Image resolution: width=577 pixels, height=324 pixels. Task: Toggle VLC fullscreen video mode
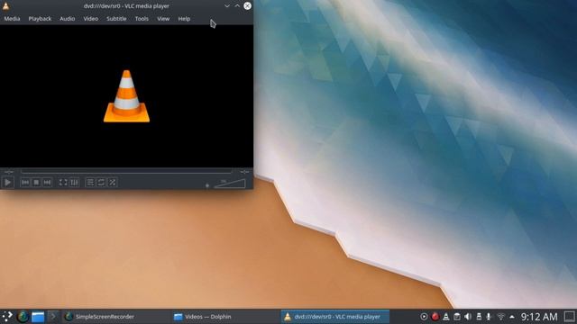[x=63, y=182]
